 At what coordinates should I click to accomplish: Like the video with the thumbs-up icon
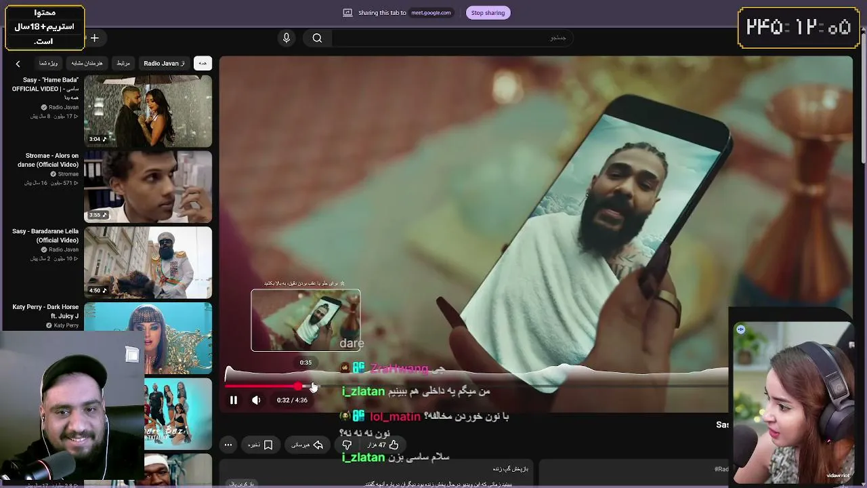(x=394, y=445)
